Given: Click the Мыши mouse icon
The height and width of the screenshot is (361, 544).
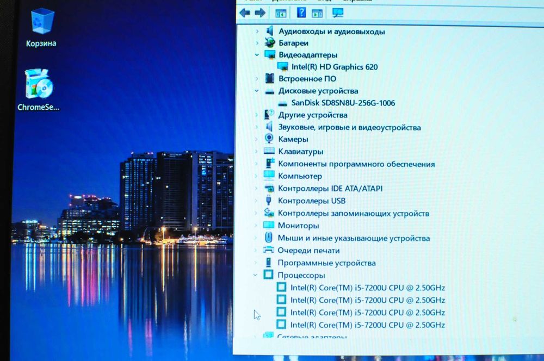Looking at the screenshot, I should [x=268, y=238].
